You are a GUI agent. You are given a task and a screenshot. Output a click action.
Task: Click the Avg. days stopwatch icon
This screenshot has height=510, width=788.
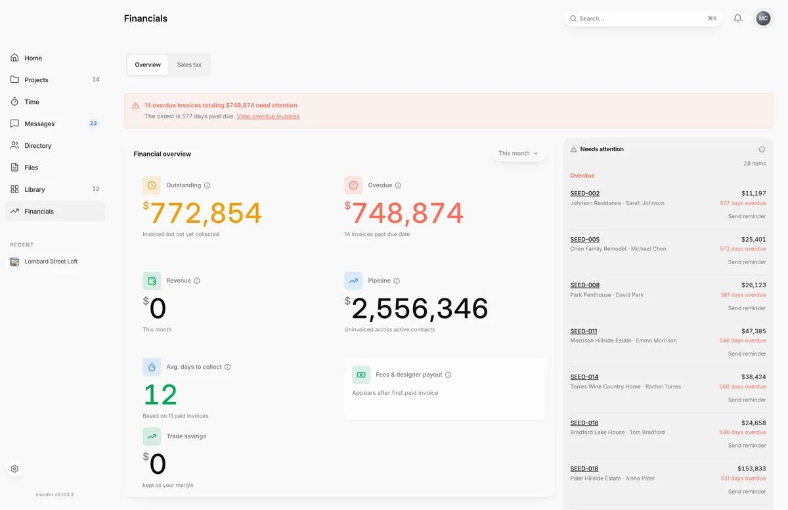[x=152, y=367]
